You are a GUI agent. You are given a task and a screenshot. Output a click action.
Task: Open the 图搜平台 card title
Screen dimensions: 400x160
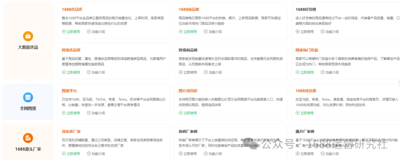tap(69, 91)
